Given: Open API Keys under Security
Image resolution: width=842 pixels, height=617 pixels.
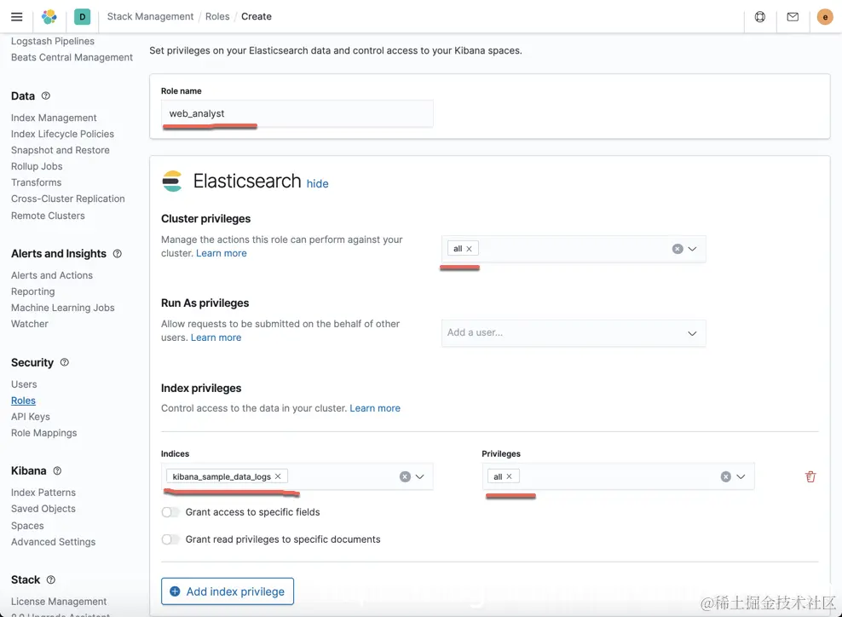Looking at the screenshot, I should [31, 417].
